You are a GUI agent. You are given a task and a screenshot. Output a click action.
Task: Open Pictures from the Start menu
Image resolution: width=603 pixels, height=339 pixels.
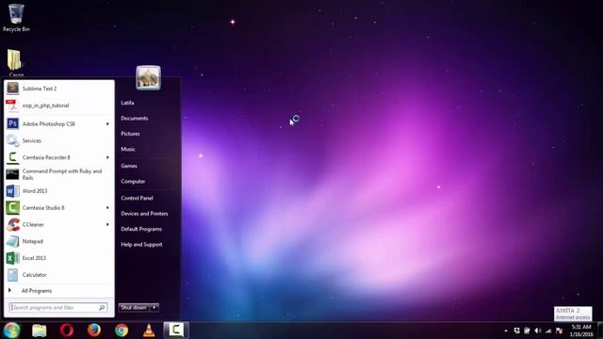[x=130, y=134]
